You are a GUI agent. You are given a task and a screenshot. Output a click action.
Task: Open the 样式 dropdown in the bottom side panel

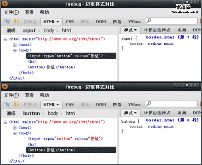pos(130,113)
